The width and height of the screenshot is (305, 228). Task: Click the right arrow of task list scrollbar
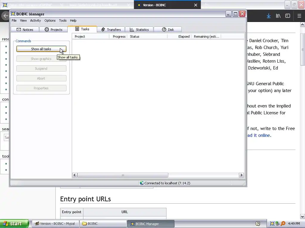(x=241, y=175)
